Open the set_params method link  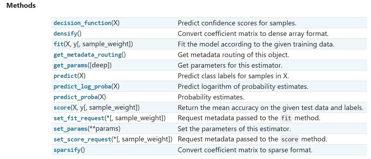[x=70, y=129]
